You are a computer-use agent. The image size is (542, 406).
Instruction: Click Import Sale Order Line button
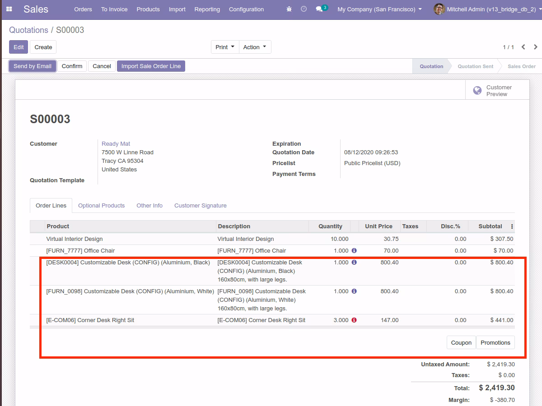[151, 66]
